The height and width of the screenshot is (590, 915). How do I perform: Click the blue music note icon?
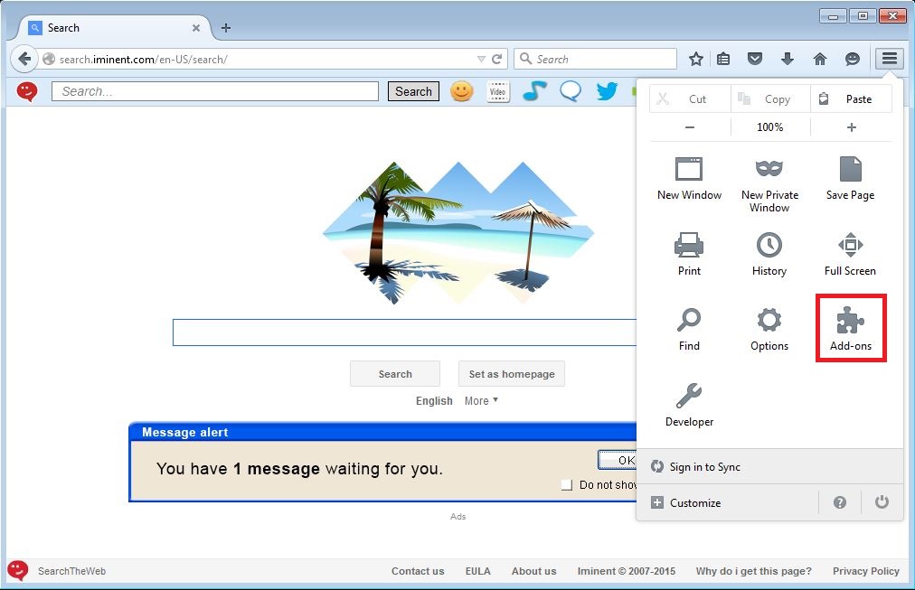click(534, 91)
